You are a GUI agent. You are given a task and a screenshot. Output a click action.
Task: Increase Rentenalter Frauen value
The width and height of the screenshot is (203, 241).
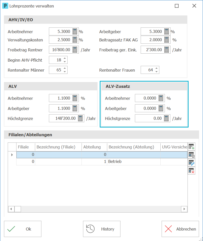156,68
